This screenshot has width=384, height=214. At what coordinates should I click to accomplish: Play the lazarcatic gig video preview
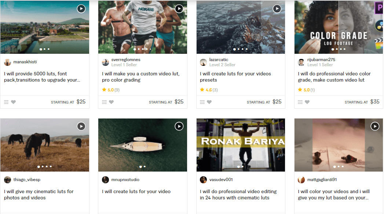click(277, 9)
